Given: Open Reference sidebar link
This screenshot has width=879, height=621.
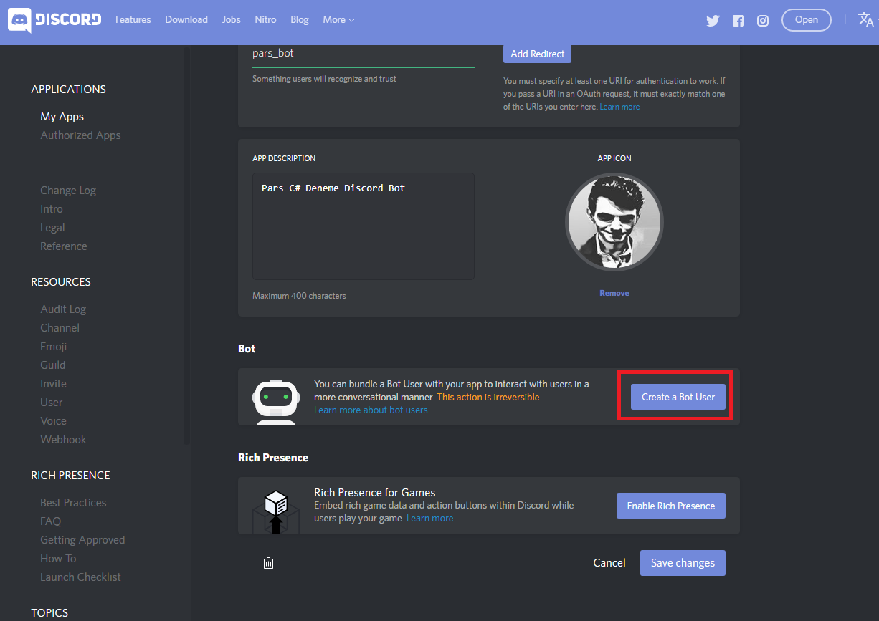Looking at the screenshot, I should pos(64,246).
